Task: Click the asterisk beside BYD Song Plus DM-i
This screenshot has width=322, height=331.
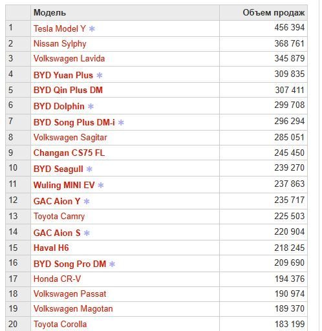Action: click(121, 122)
